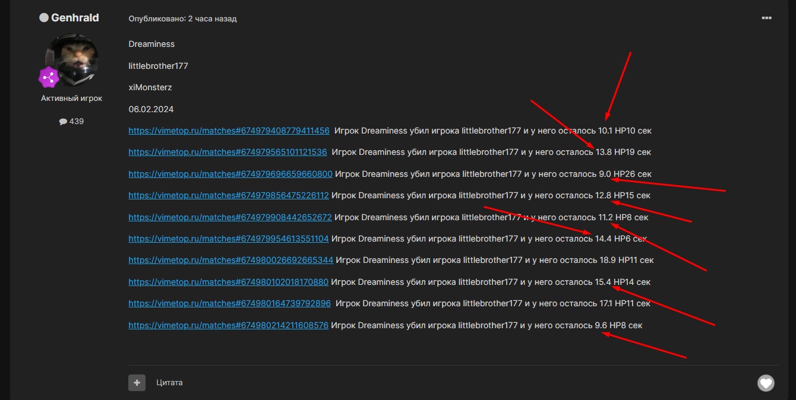
Task: Click the plus multi-quote button
Action: point(137,383)
